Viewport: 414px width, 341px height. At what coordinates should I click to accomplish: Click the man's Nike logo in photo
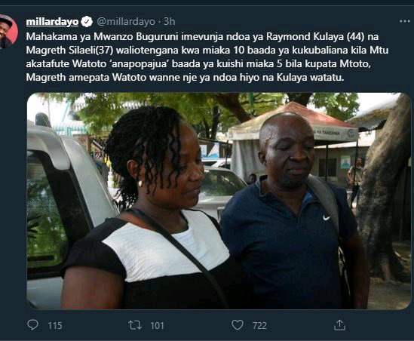[327, 218]
